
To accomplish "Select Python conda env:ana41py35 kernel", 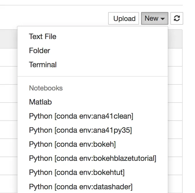I will tap(80, 130).
